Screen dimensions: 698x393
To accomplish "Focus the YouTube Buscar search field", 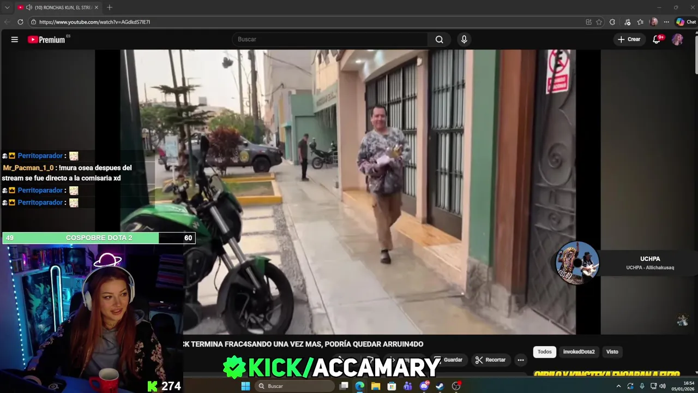I will (x=330, y=39).
